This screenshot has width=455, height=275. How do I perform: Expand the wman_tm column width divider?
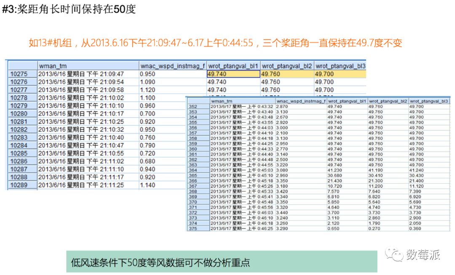click(139, 66)
